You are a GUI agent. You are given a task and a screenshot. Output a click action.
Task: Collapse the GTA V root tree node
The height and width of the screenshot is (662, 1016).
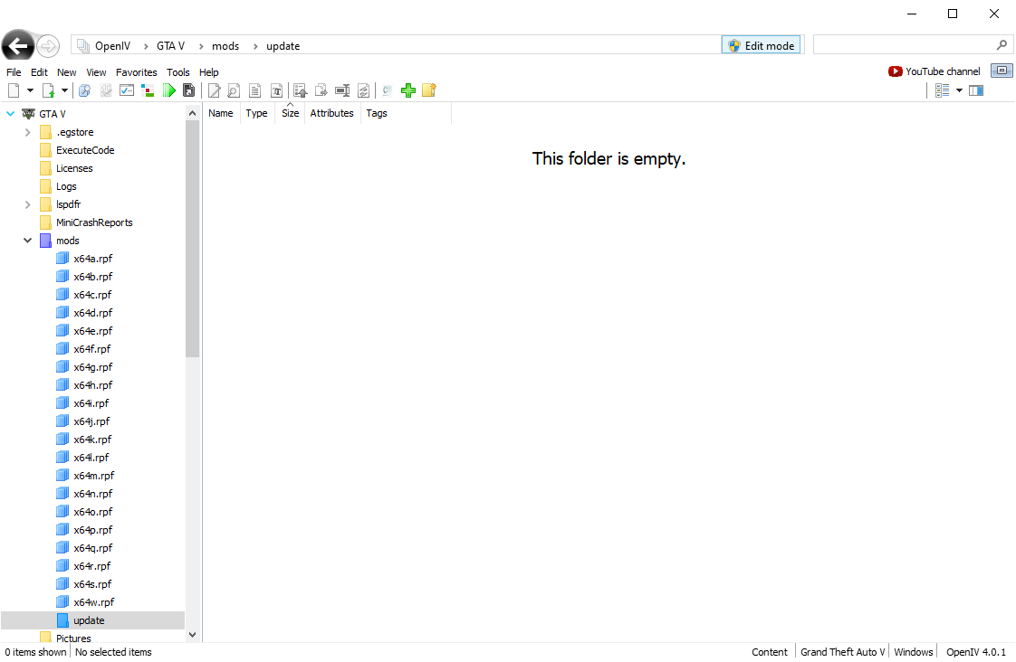pyautogui.click(x=10, y=114)
